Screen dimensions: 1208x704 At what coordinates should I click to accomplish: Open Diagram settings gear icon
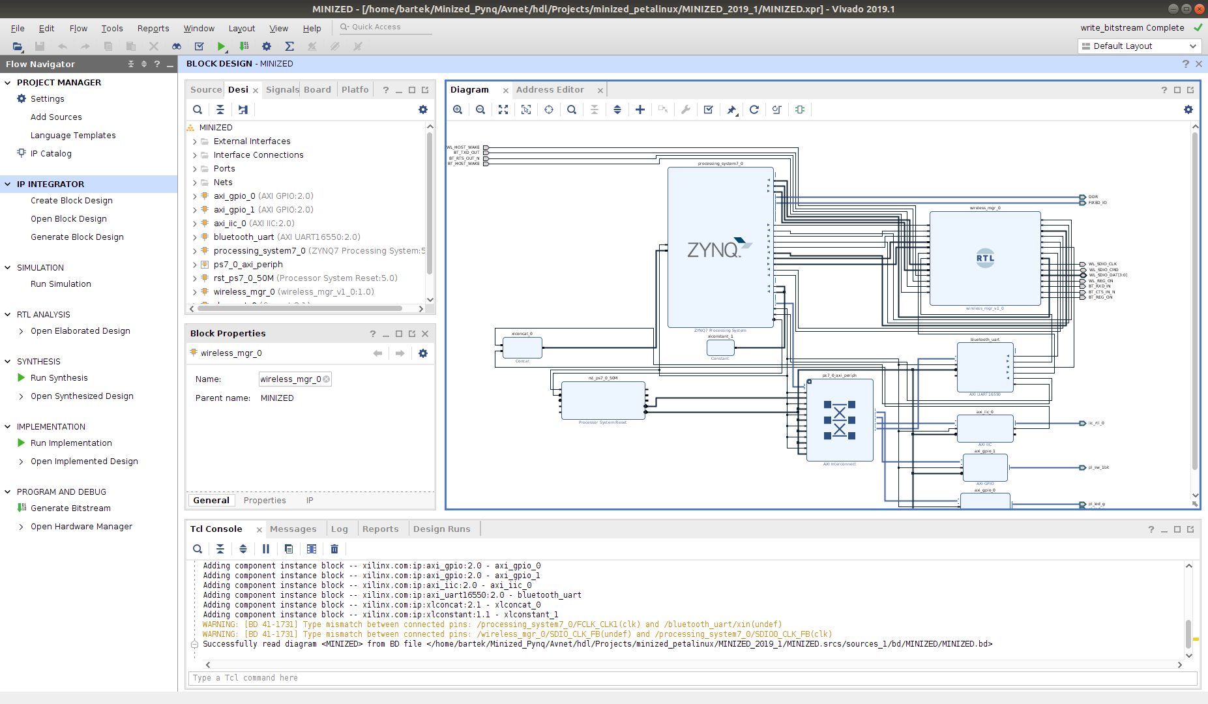1188,110
